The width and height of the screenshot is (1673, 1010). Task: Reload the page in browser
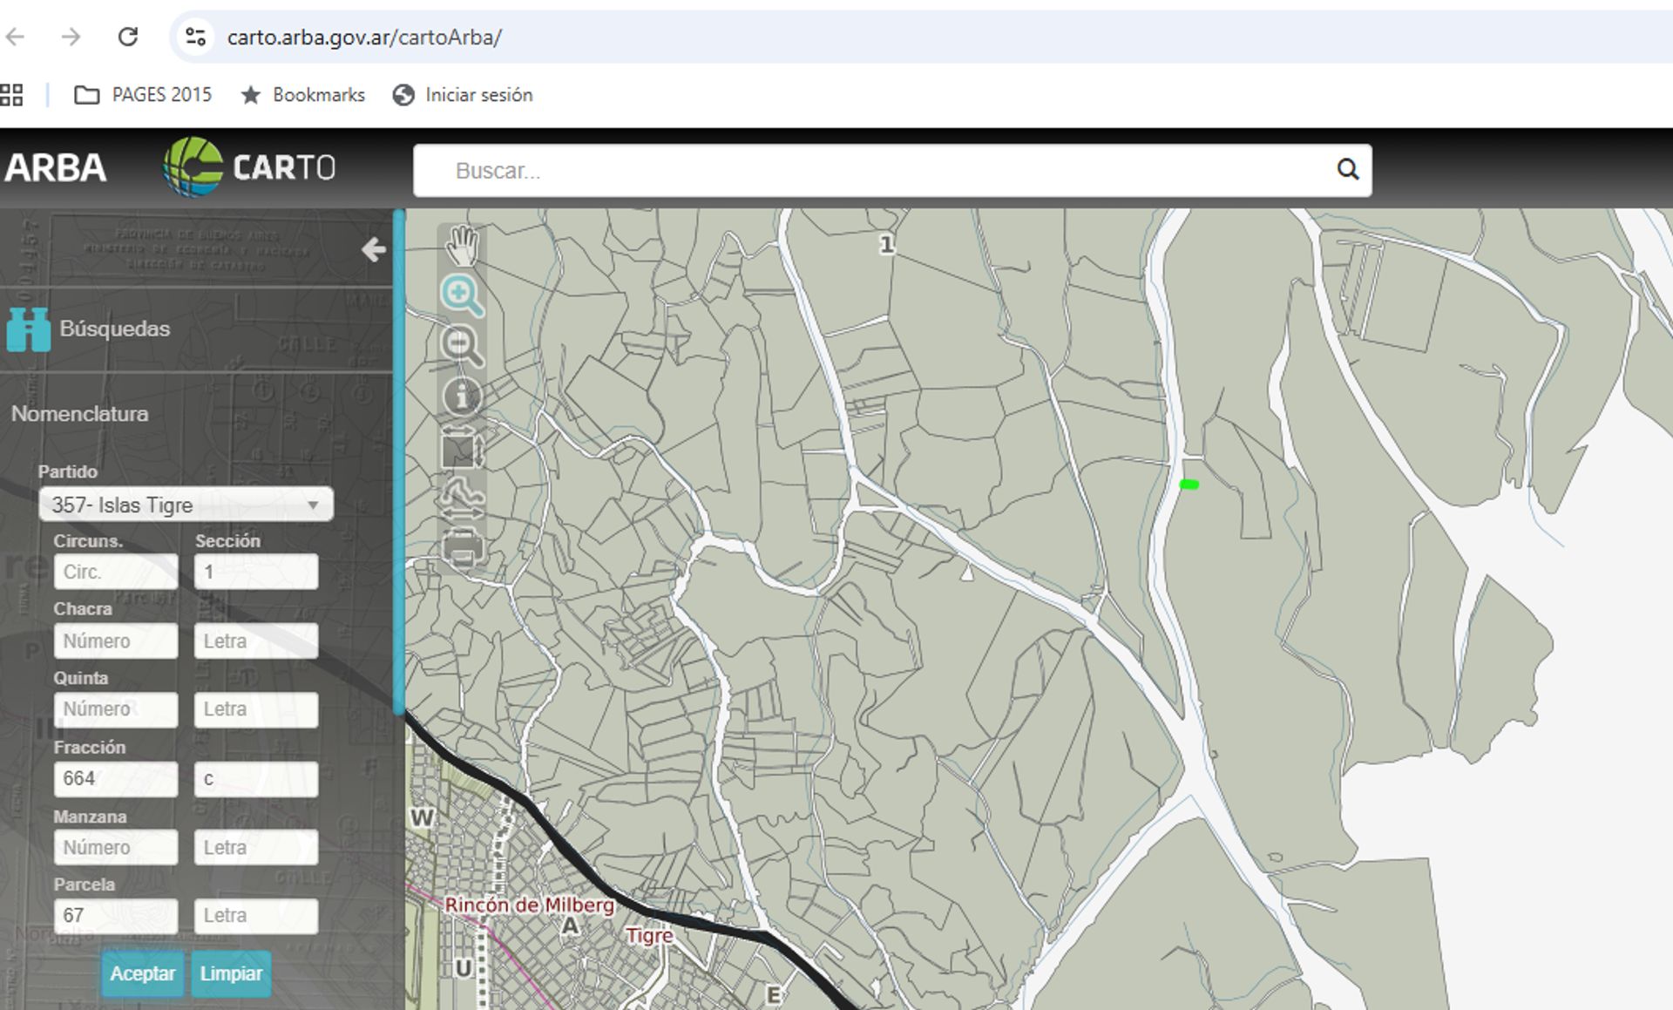128,37
